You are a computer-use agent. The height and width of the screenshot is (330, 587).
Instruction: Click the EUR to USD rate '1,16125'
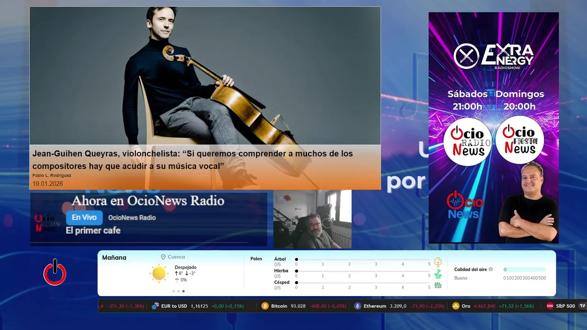(199, 306)
